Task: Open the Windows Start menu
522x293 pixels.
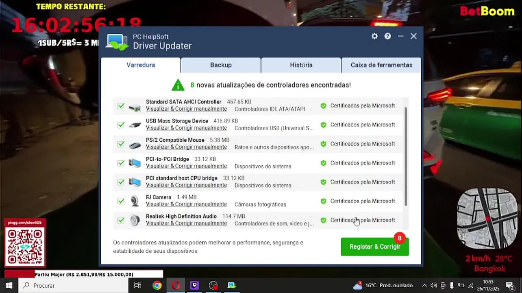Action: pyautogui.click(x=9, y=286)
